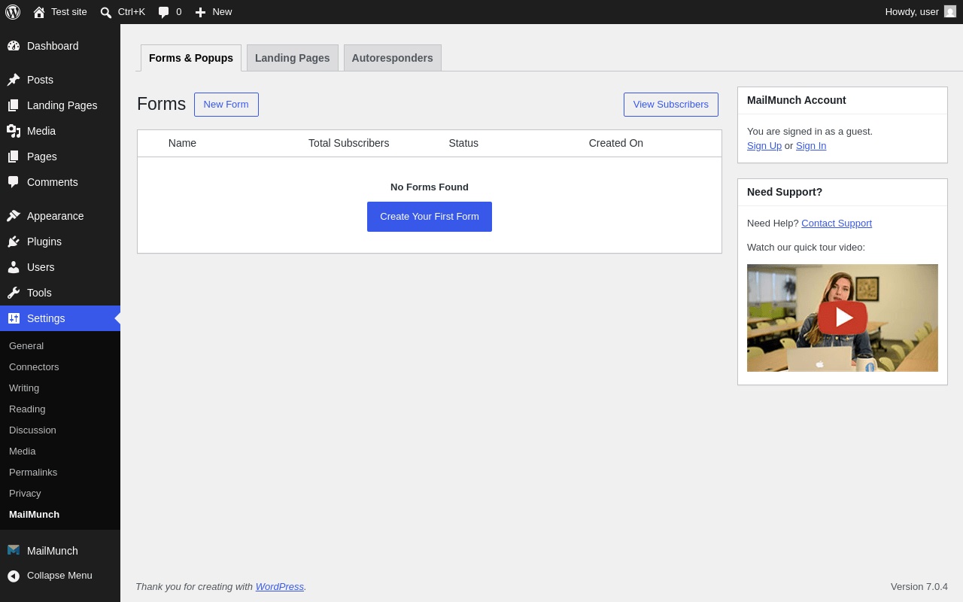Click the Settings sliders icon
The width and height of the screenshot is (963, 602).
point(14,318)
